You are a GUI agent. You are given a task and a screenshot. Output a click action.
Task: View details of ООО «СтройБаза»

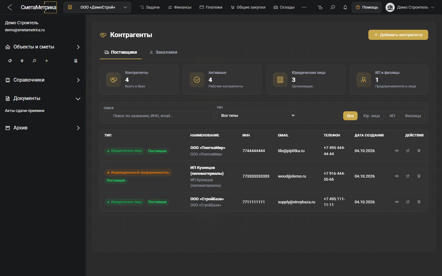pyautogui.click(x=397, y=202)
